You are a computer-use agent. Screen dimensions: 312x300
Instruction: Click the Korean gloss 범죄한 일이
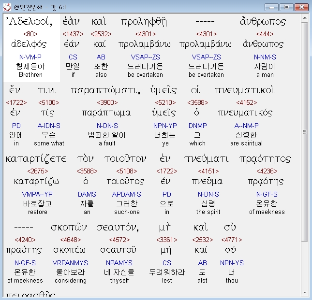click(107, 135)
